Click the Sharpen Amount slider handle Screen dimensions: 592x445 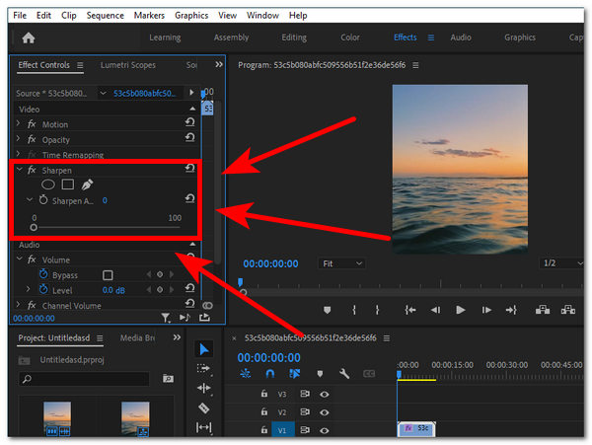click(35, 228)
